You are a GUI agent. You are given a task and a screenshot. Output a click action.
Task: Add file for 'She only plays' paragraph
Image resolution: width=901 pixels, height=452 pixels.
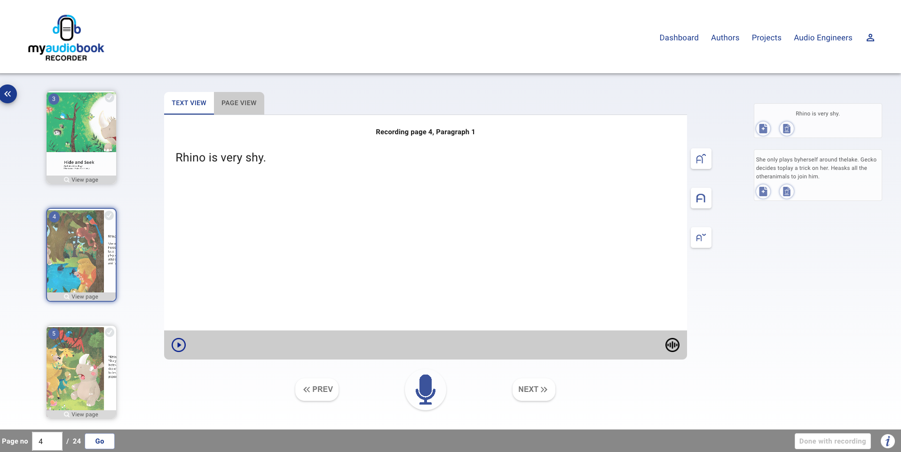[x=763, y=191]
